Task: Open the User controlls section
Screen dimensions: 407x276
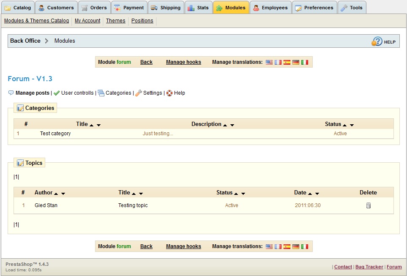Action: 77,93
